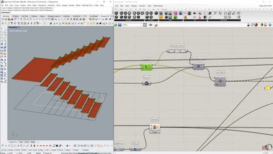Click yellow panel node at canvas right edge
Screen dimensions: 273x154
point(268,88)
